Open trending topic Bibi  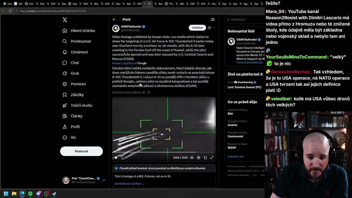coord(230,114)
